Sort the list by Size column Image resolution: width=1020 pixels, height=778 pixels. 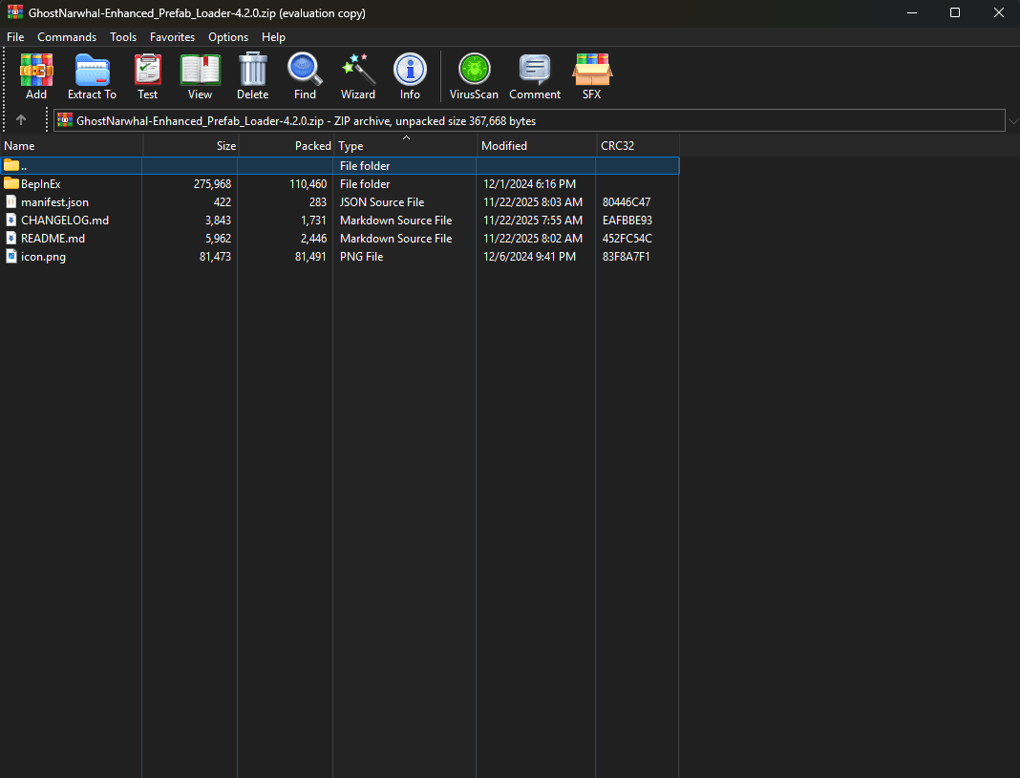[x=191, y=146]
